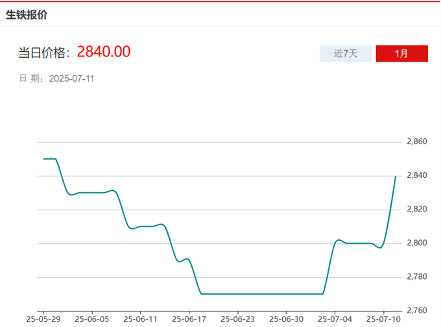Select the red 1月 tab
The height and width of the screenshot is (327, 441).
(401, 53)
